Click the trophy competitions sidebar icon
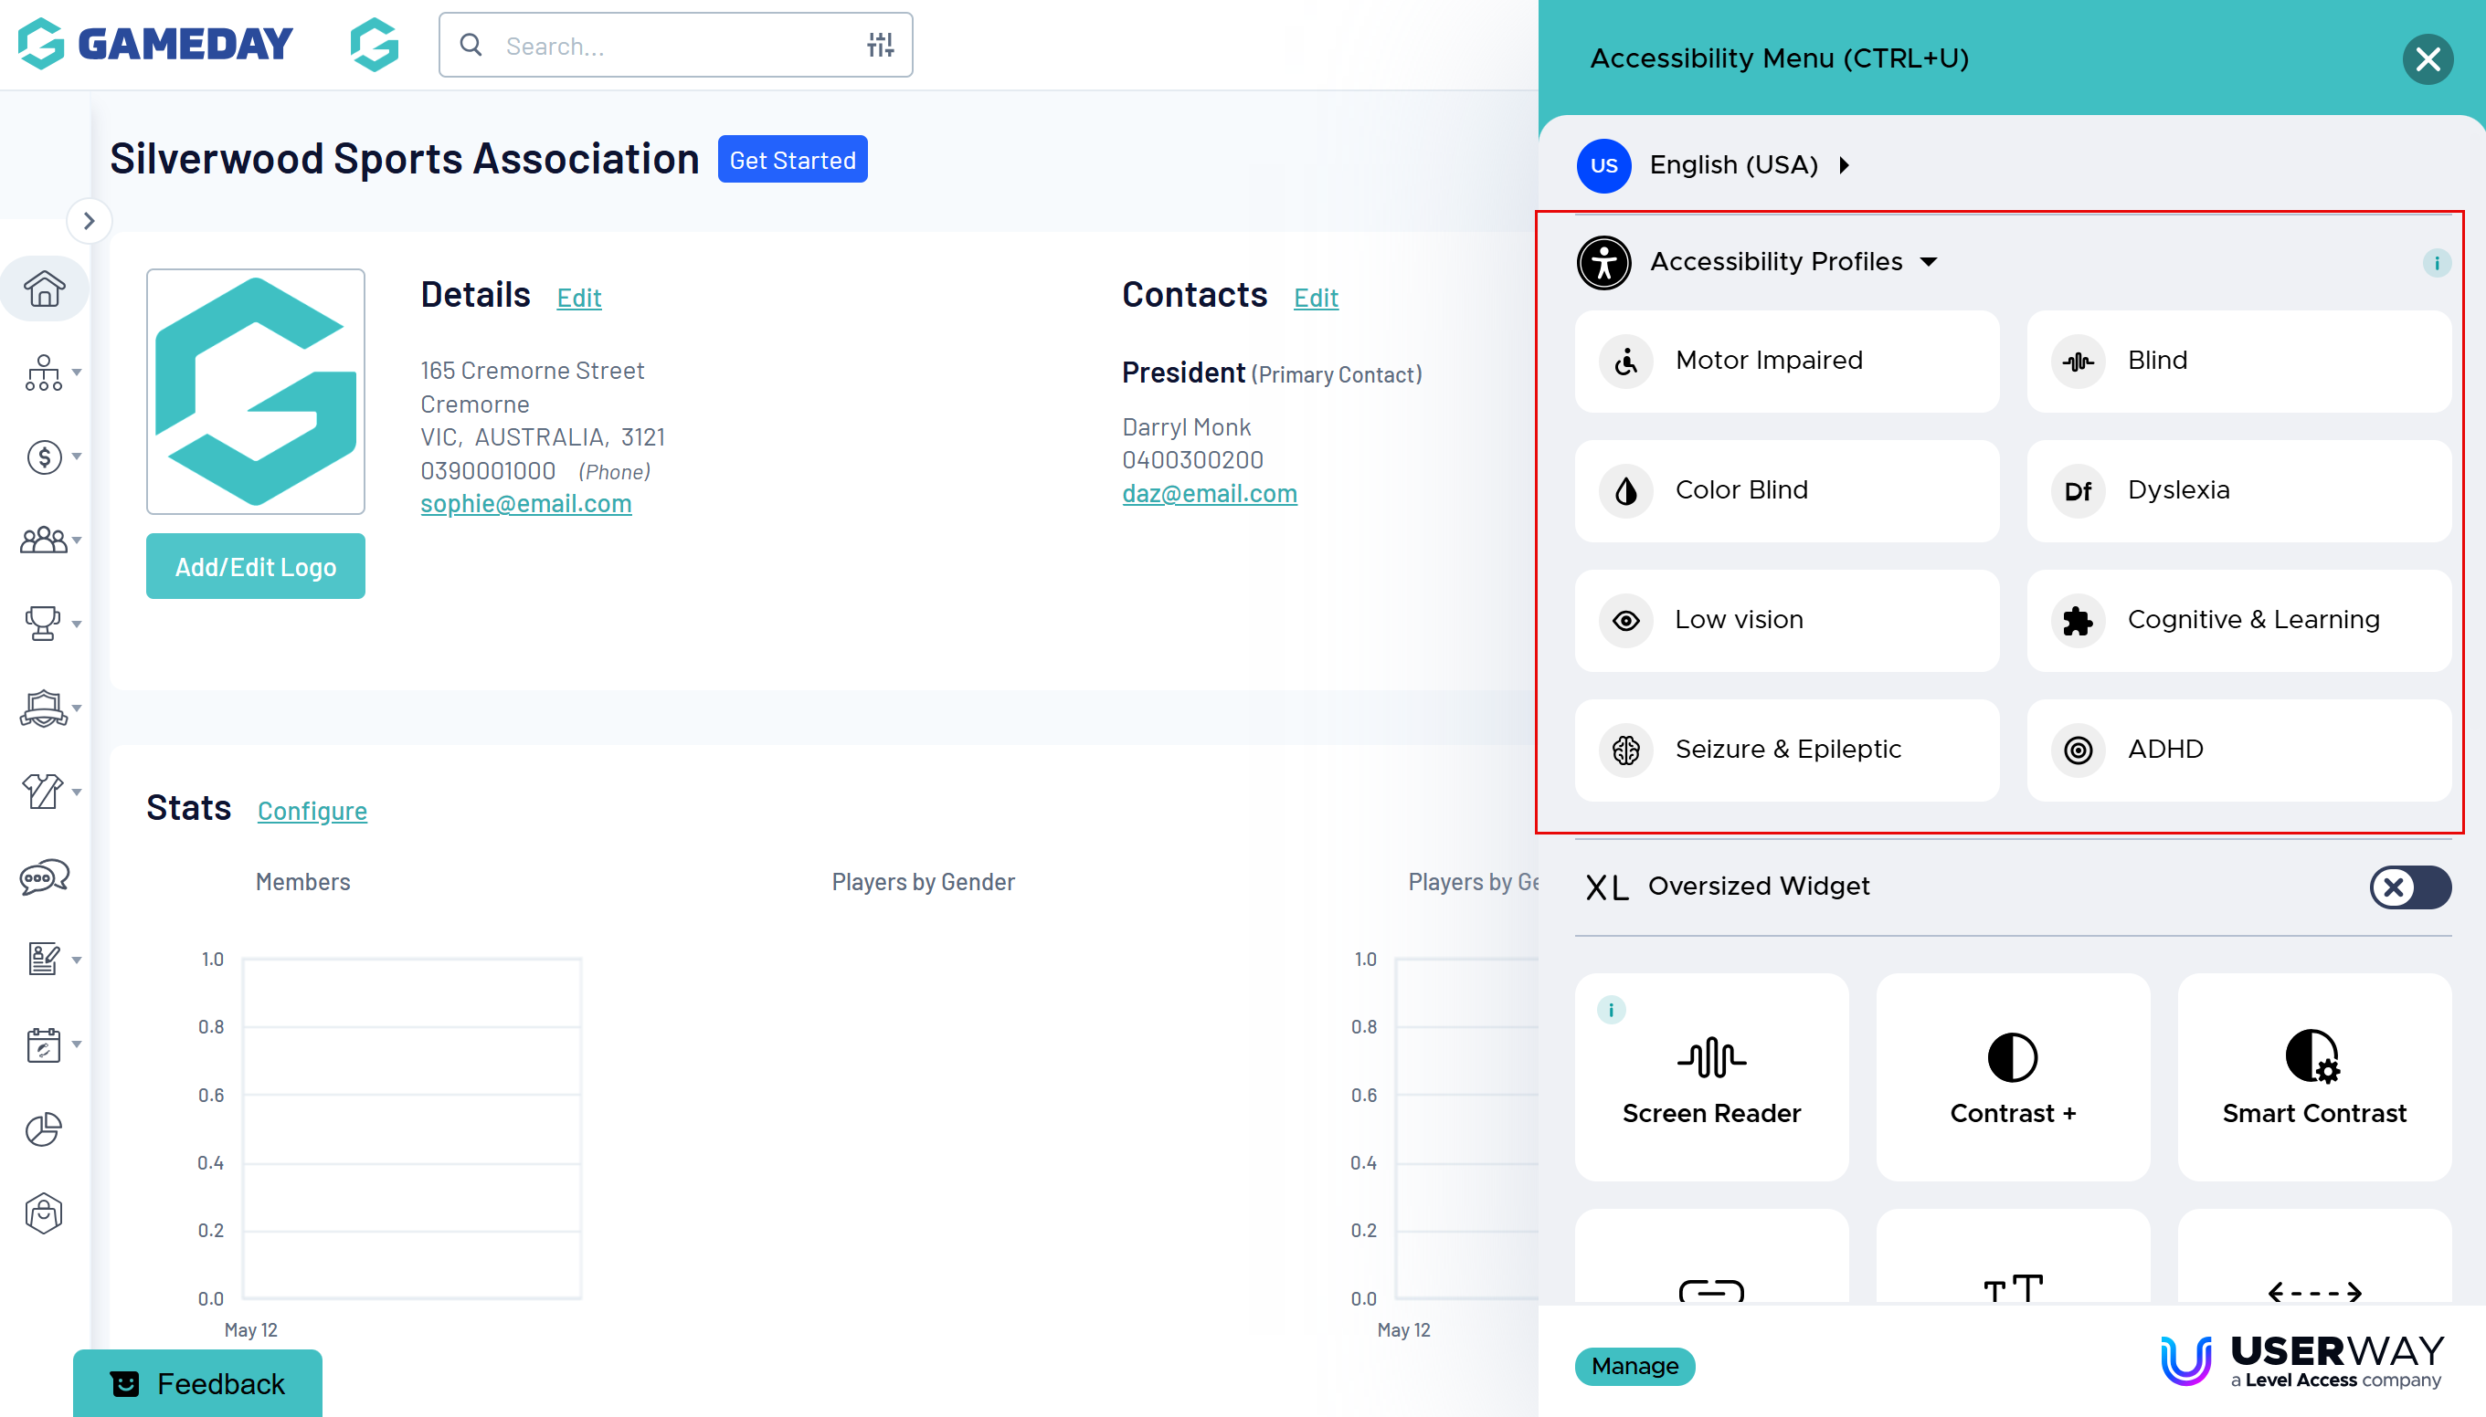2486x1417 pixels. click(x=44, y=623)
